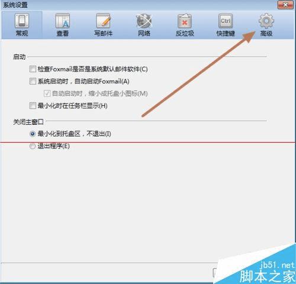Open the 高级 advanced settings tab

266,25
